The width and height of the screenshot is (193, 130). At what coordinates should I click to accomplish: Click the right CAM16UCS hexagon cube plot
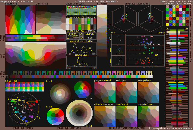pos(150,19)
